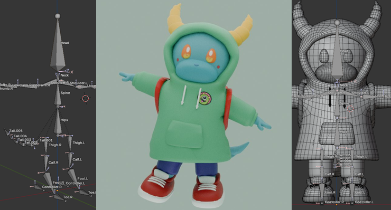Select the Thigh.L label in wireframe viewport

pyautogui.click(x=361, y=156)
